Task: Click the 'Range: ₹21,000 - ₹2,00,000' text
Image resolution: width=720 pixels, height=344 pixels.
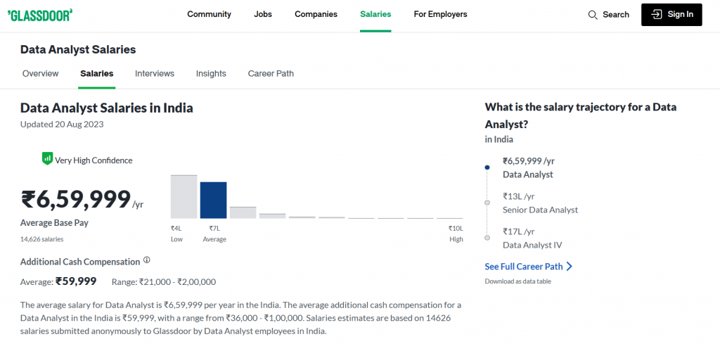Action: pos(164,281)
